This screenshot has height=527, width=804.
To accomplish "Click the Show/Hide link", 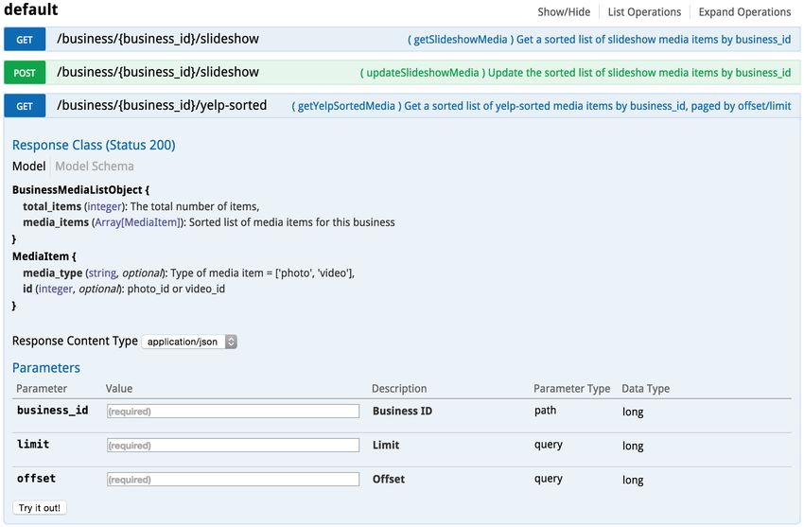I will pos(564,11).
